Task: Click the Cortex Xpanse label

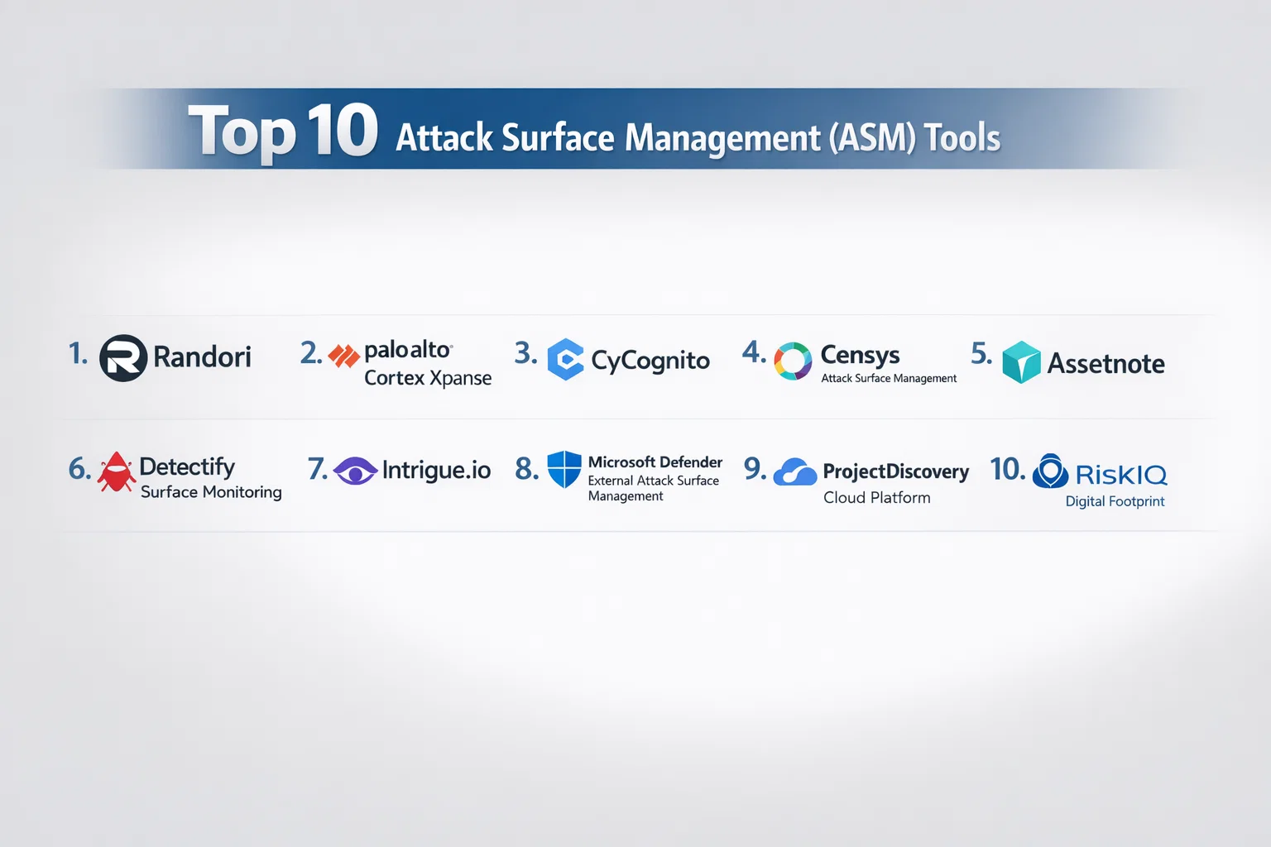Action: pyautogui.click(x=427, y=378)
